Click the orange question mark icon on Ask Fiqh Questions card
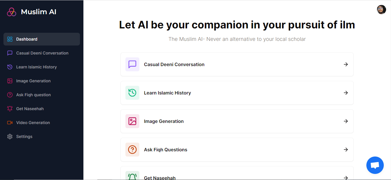 point(132,150)
